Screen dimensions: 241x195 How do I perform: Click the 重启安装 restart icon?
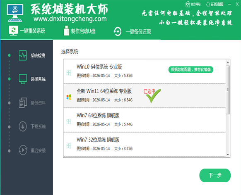point(23,150)
